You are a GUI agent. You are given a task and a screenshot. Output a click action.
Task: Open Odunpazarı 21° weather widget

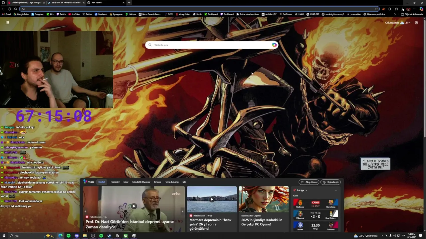[397, 23]
